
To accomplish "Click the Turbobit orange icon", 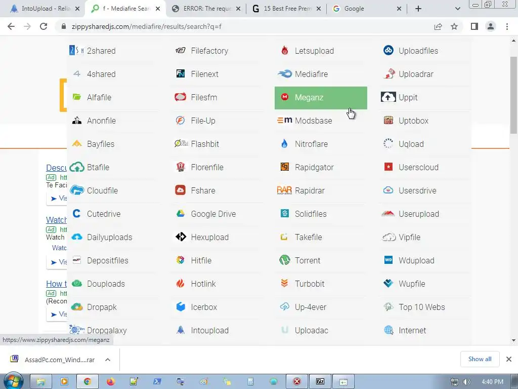I will point(284,283).
